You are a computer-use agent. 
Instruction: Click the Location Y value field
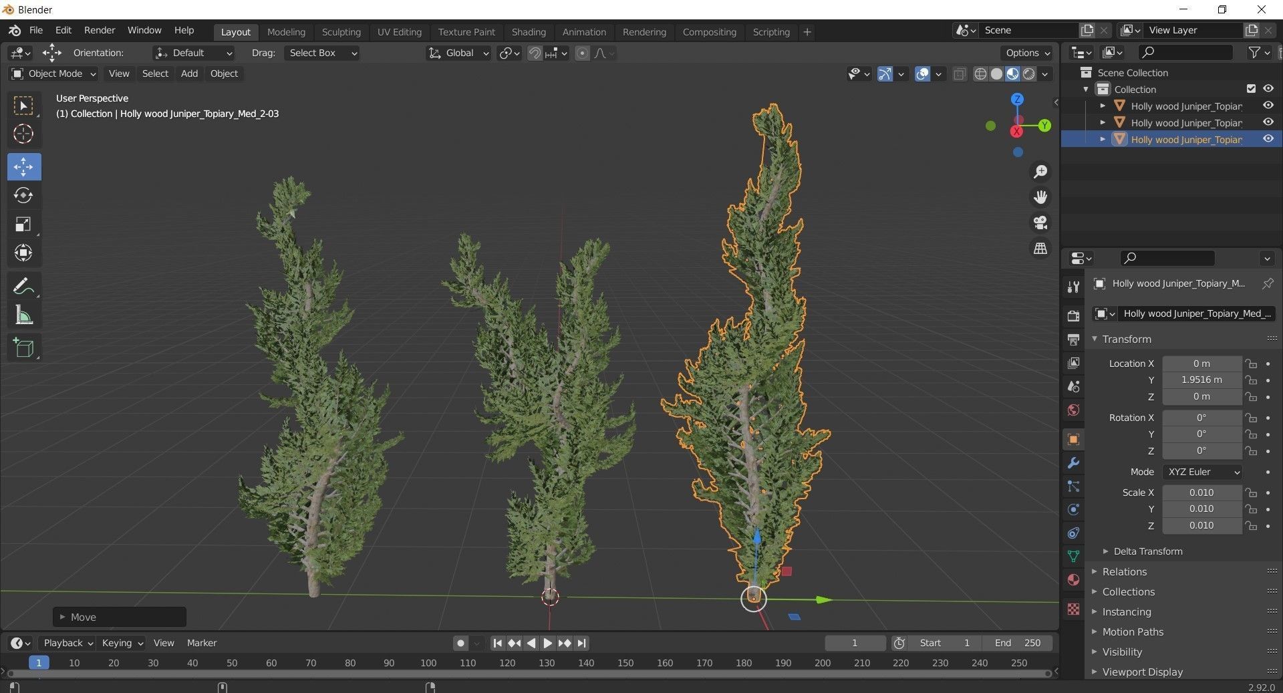pyautogui.click(x=1202, y=380)
